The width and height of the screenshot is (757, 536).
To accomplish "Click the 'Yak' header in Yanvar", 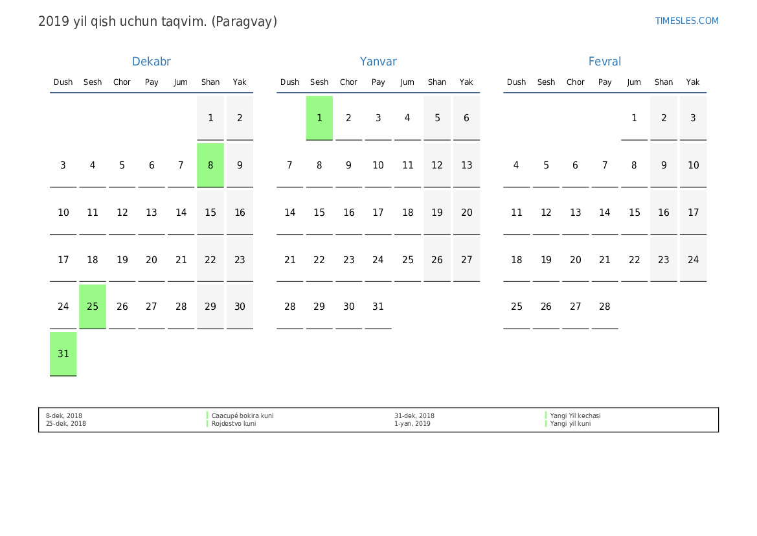I will (466, 82).
